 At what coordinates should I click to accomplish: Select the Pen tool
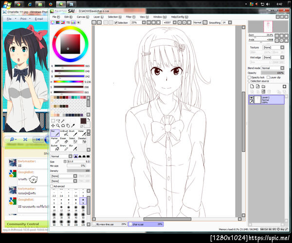pyautogui.click(x=55, y=133)
